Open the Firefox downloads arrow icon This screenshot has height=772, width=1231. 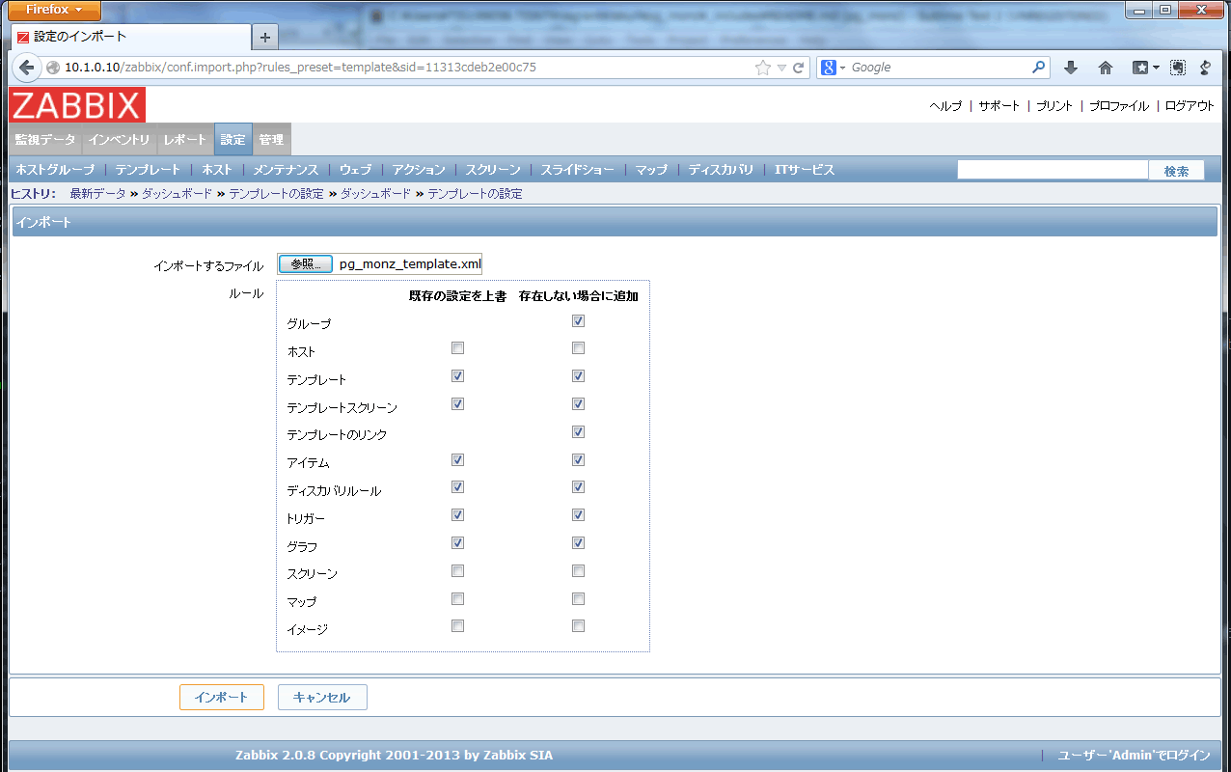(x=1070, y=68)
